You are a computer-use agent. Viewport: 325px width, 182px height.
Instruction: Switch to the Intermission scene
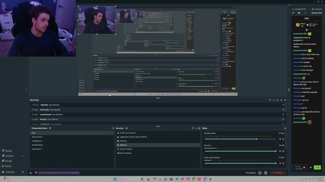click(x=72, y=149)
